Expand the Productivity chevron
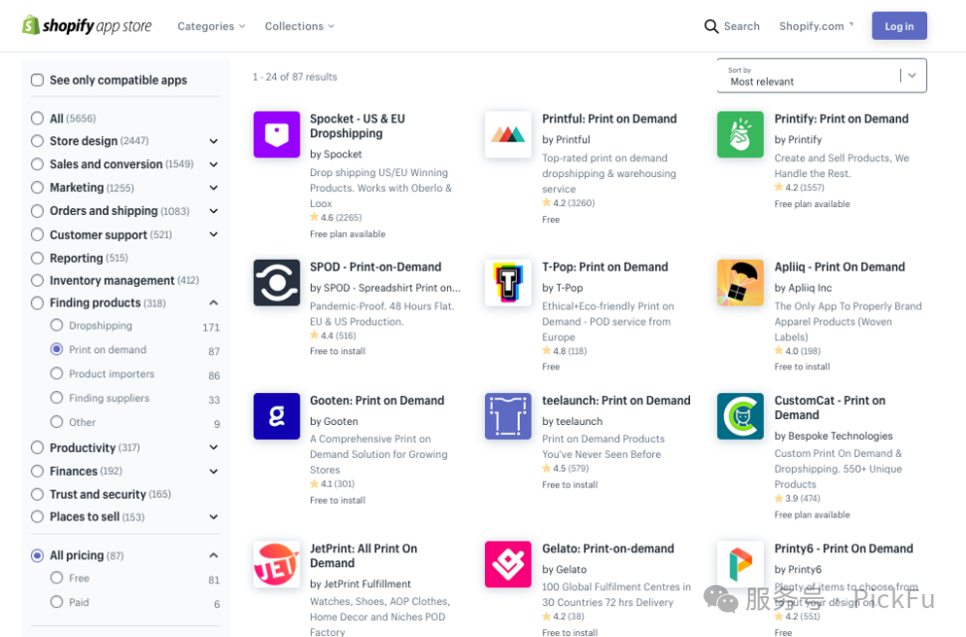The width and height of the screenshot is (966, 637). (214, 448)
